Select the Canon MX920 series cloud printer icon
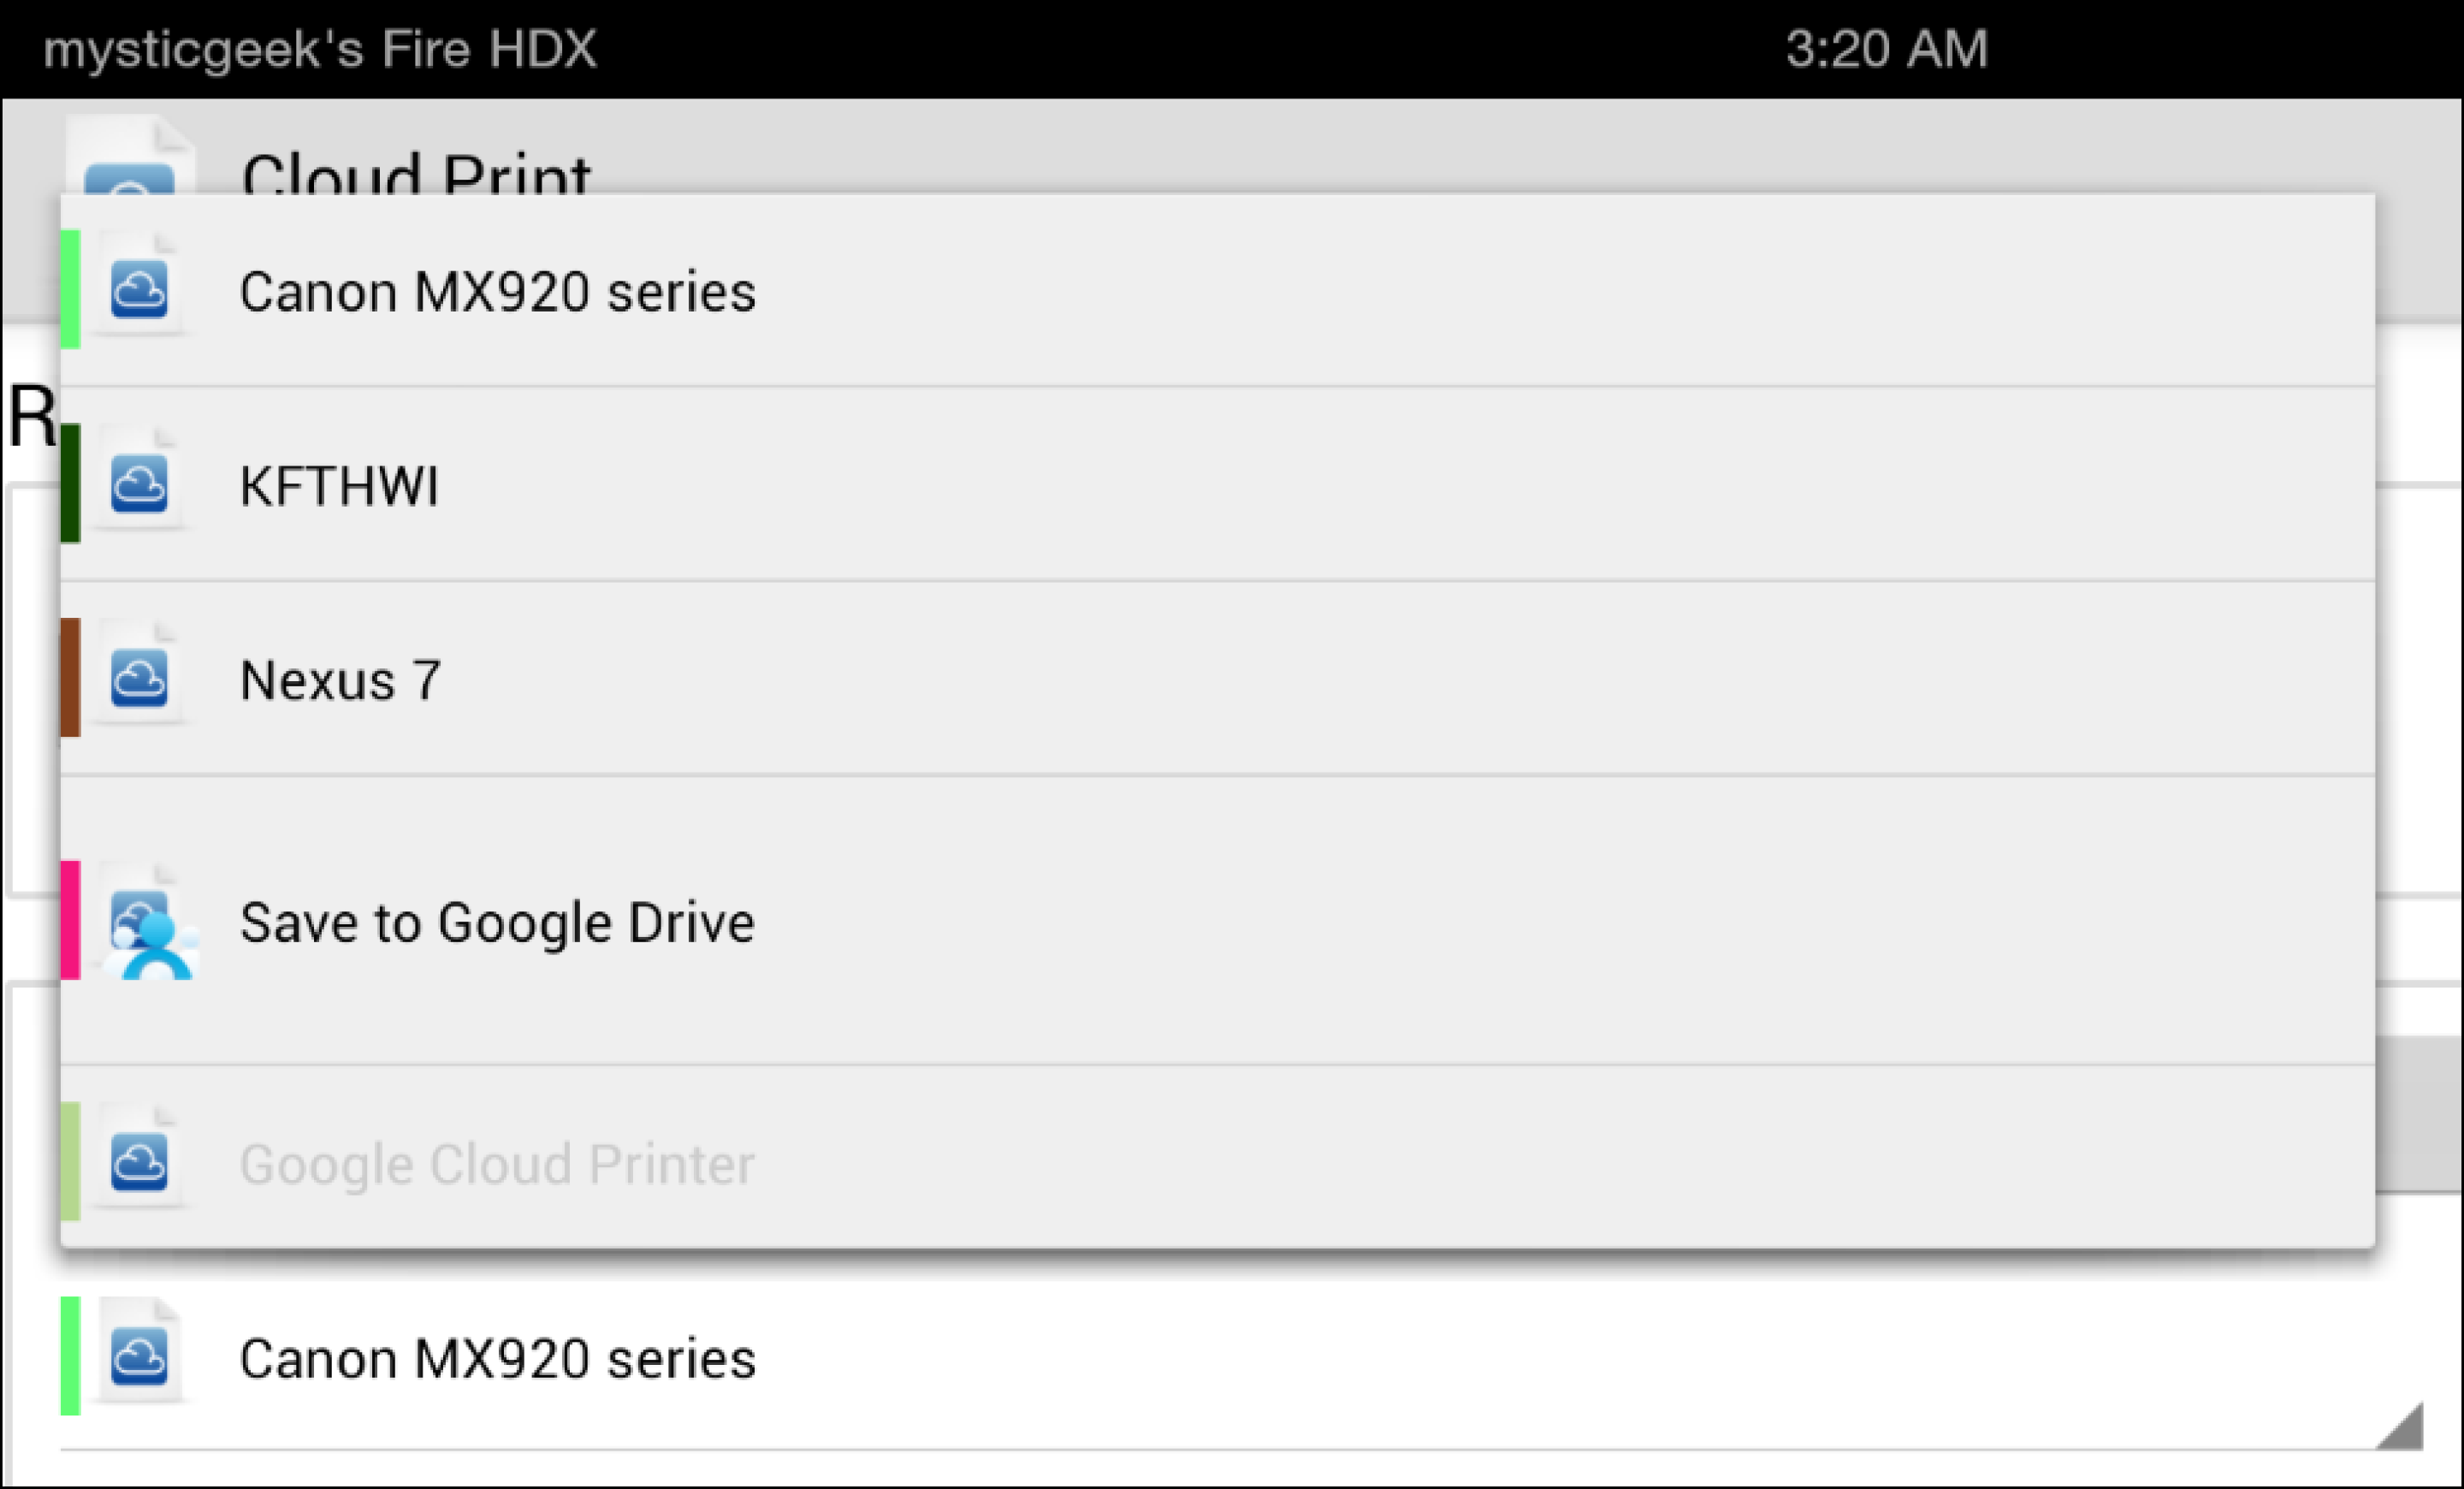Viewport: 2464px width, 1489px height. coord(141,290)
